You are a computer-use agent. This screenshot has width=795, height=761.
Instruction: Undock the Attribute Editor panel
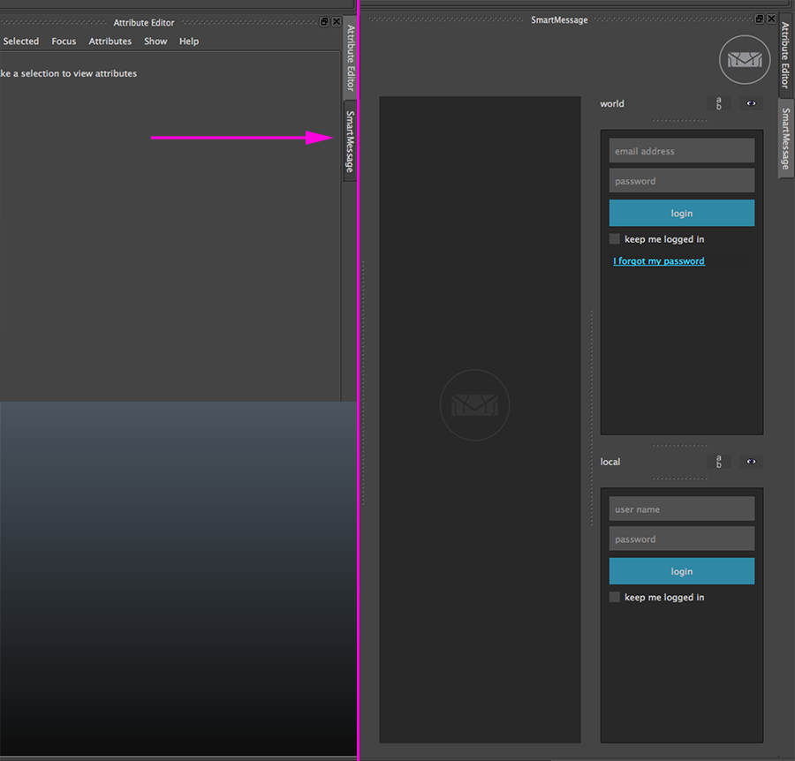coord(324,22)
